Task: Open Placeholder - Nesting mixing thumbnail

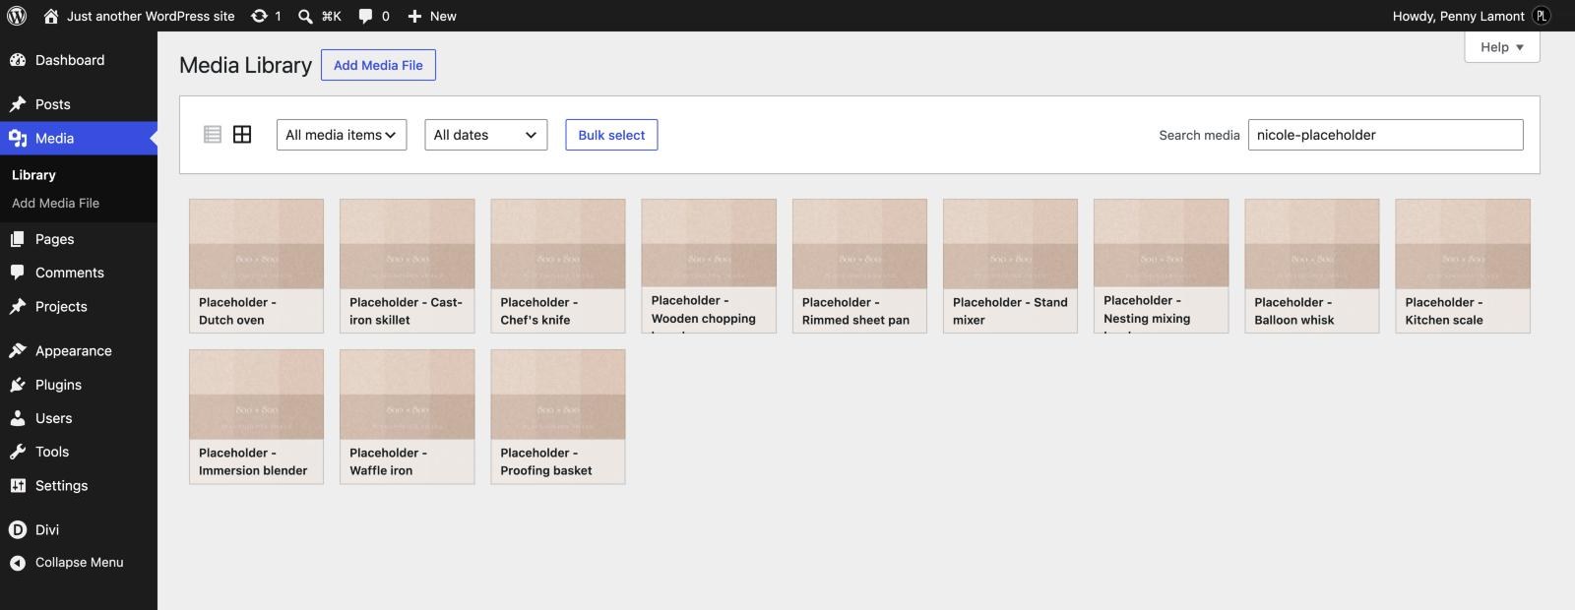Action: point(1162,266)
